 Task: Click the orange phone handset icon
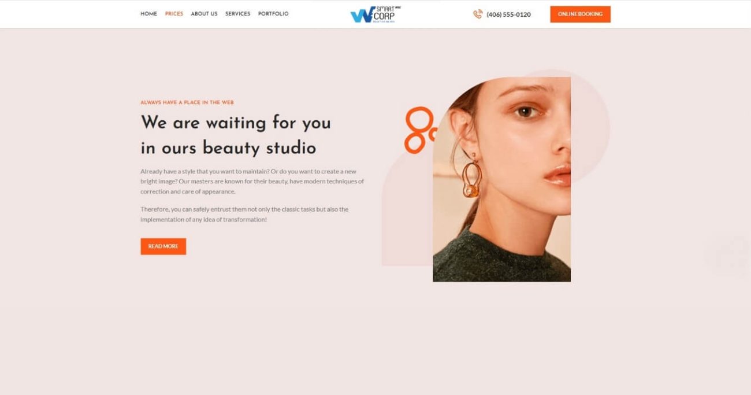coord(478,14)
